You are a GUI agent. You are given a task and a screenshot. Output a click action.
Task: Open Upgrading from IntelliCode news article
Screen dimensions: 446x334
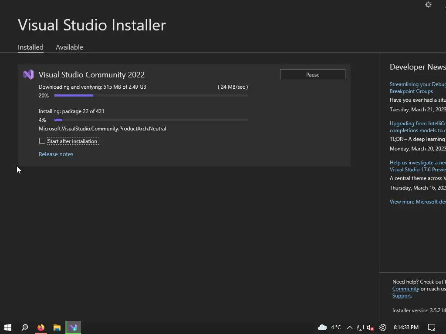[x=418, y=127]
